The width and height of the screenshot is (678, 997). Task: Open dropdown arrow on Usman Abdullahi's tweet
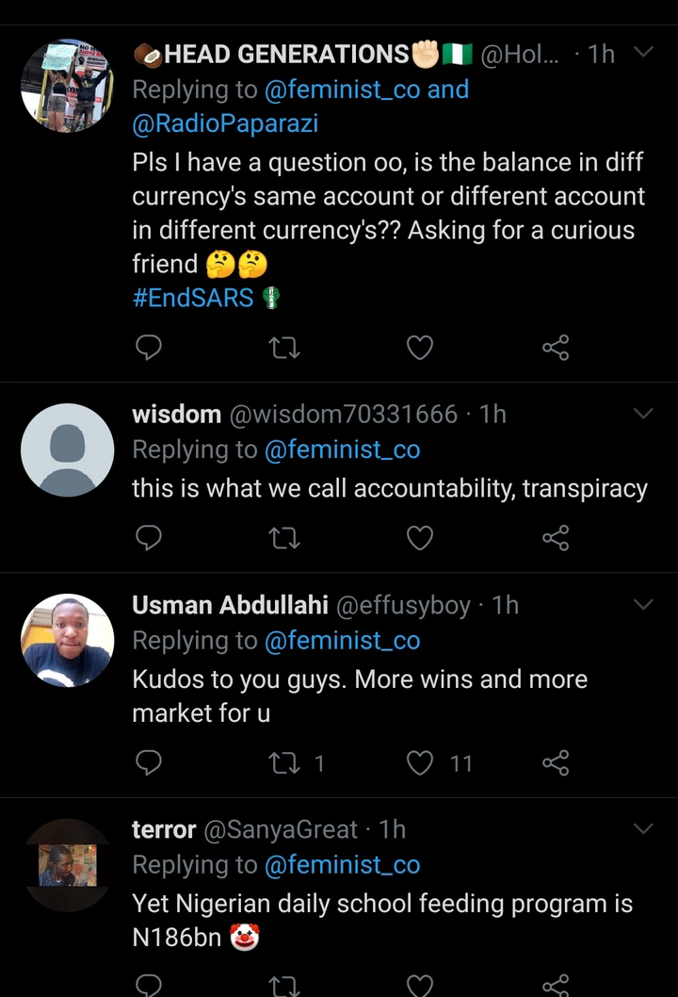coord(643,604)
